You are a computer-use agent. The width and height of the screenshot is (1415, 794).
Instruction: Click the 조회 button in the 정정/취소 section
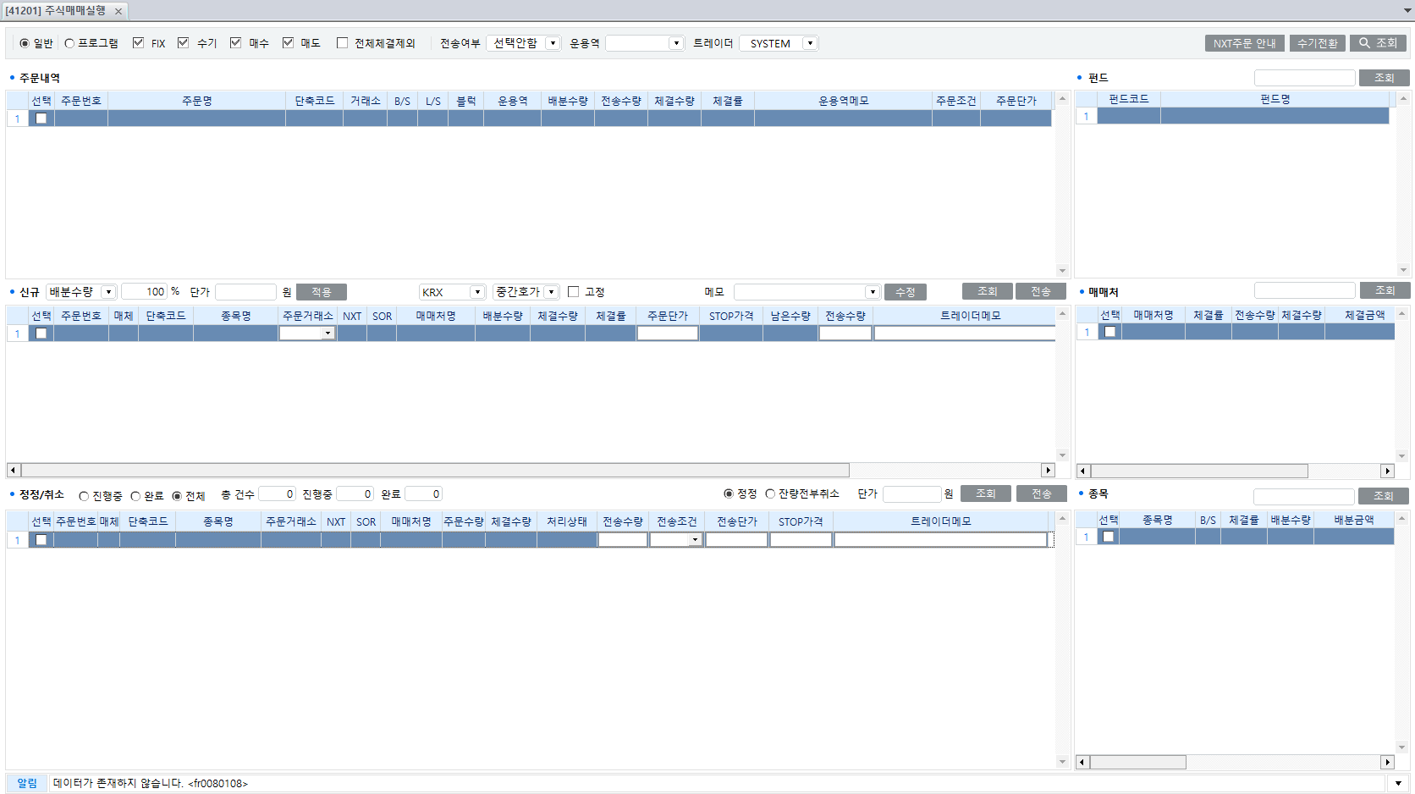986,493
